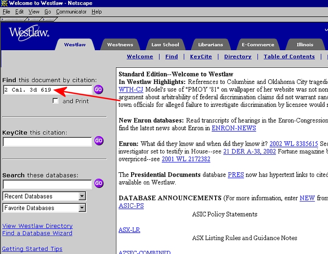The image size is (328, 254).
Task: Click the KeyCite navigation link
Action: [x=201, y=57]
